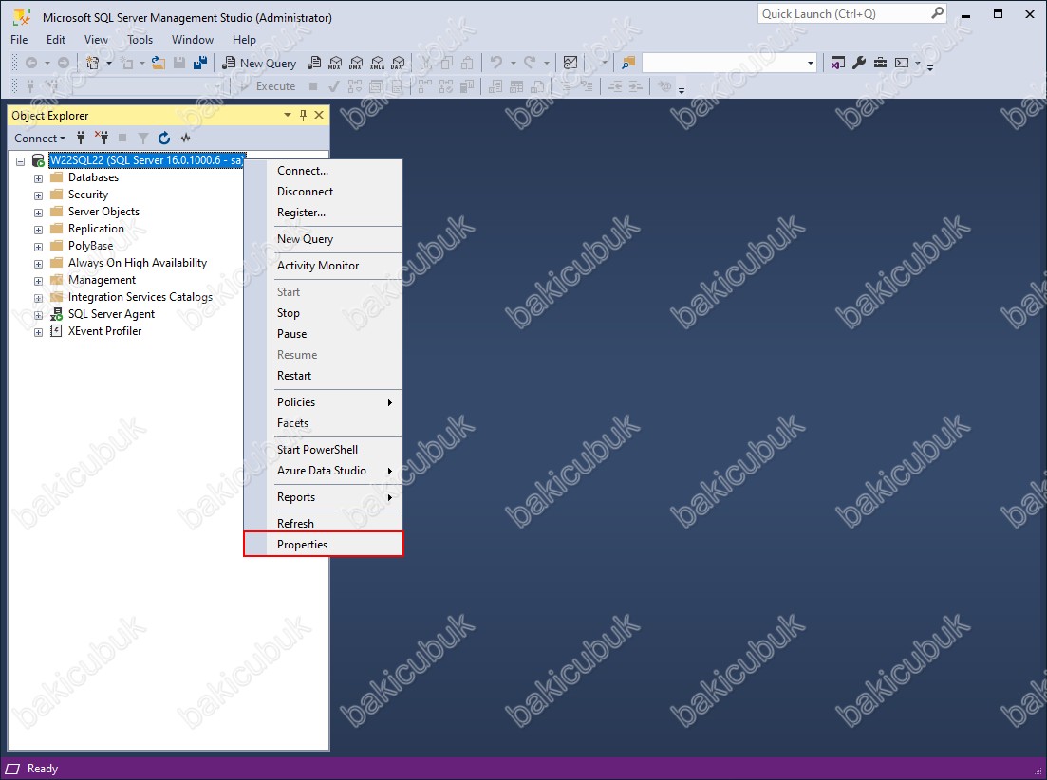1047x780 pixels.
Task: Open Activity Monitor icon in Object Explorer
Action: [185, 139]
